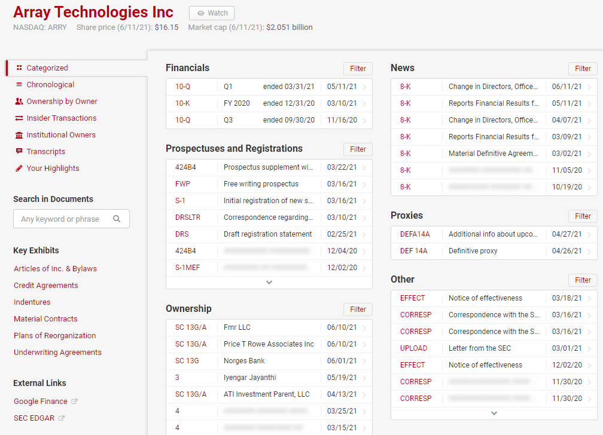Open the 10-Q Q1 ended 03/31/21 filing
Image resolution: width=603 pixels, height=435 pixels.
point(269,87)
